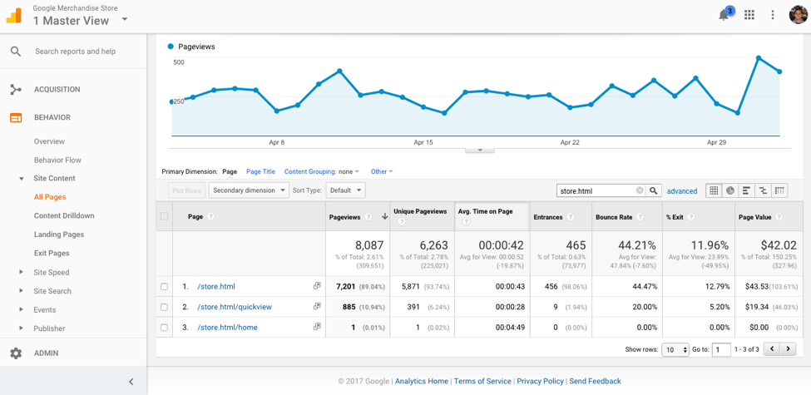Click the notifications bell icon
The width and height of the screenshot is (811, 395).
pyautogui.click(x=724, y=15)
